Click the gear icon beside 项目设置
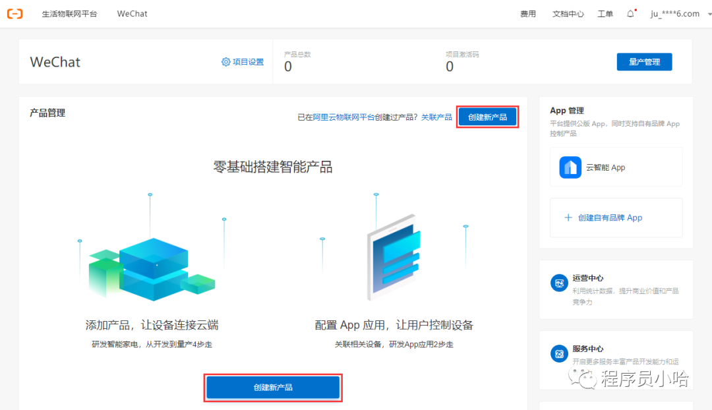This screenshot has height=410, width=712. [226, 62]
